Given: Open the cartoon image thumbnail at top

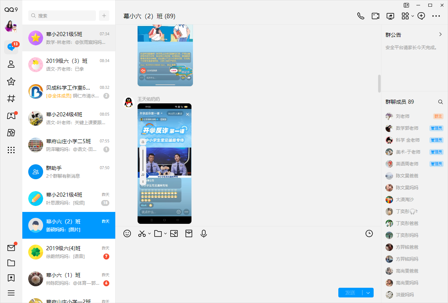Looking at the screenshot, I should 165,55.
